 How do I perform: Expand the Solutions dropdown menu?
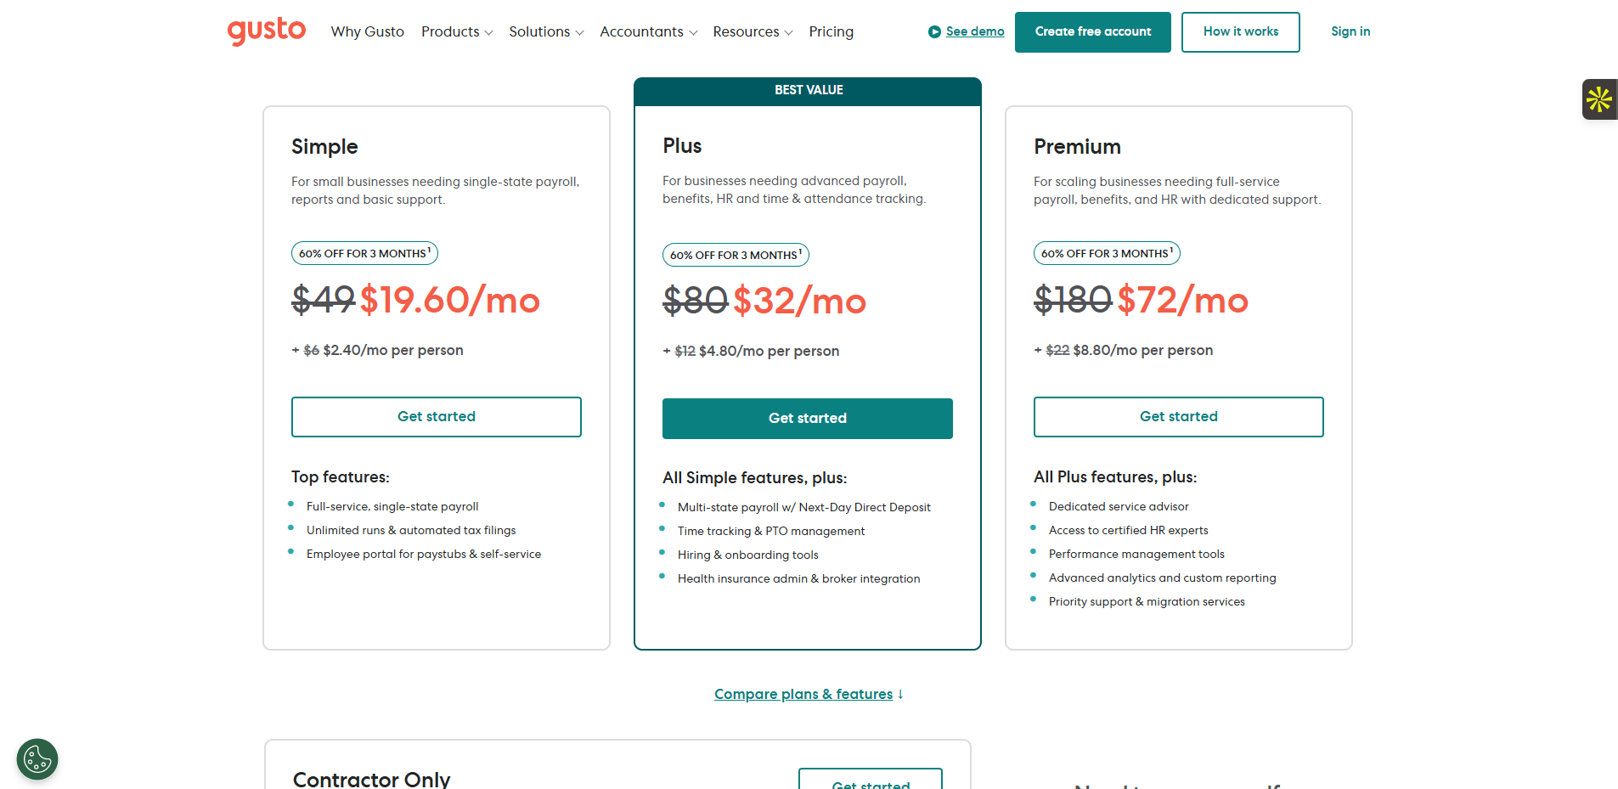coord(546,31)
